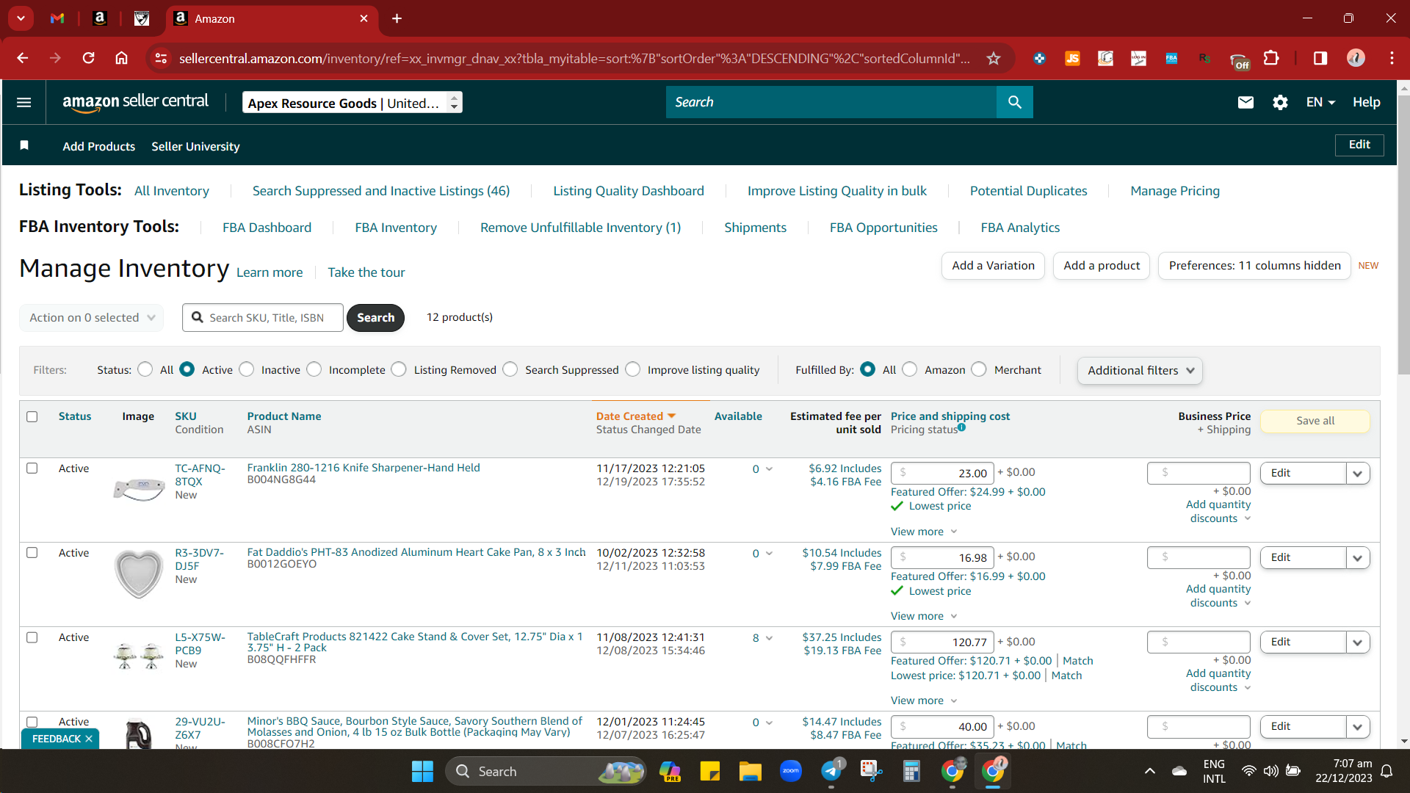Open Telegram from the taskbar

click(831, 771)
